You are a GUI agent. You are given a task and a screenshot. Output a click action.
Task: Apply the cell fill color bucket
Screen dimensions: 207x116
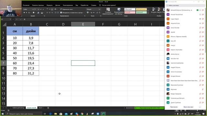click(x=38, y=13)
